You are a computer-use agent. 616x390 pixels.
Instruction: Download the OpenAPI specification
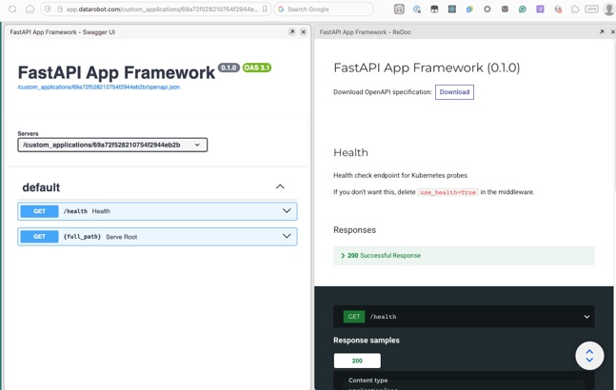[454, 92]
